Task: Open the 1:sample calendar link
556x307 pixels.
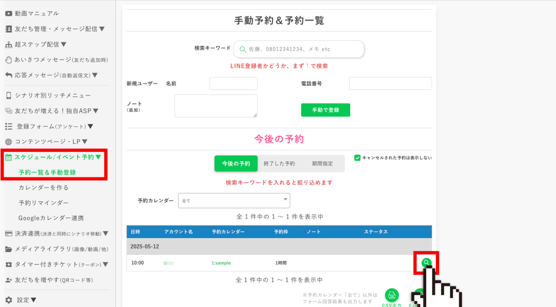Action: (x=221, y=263)
